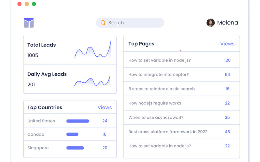Select the Top Countries heading

pos(45,108)
